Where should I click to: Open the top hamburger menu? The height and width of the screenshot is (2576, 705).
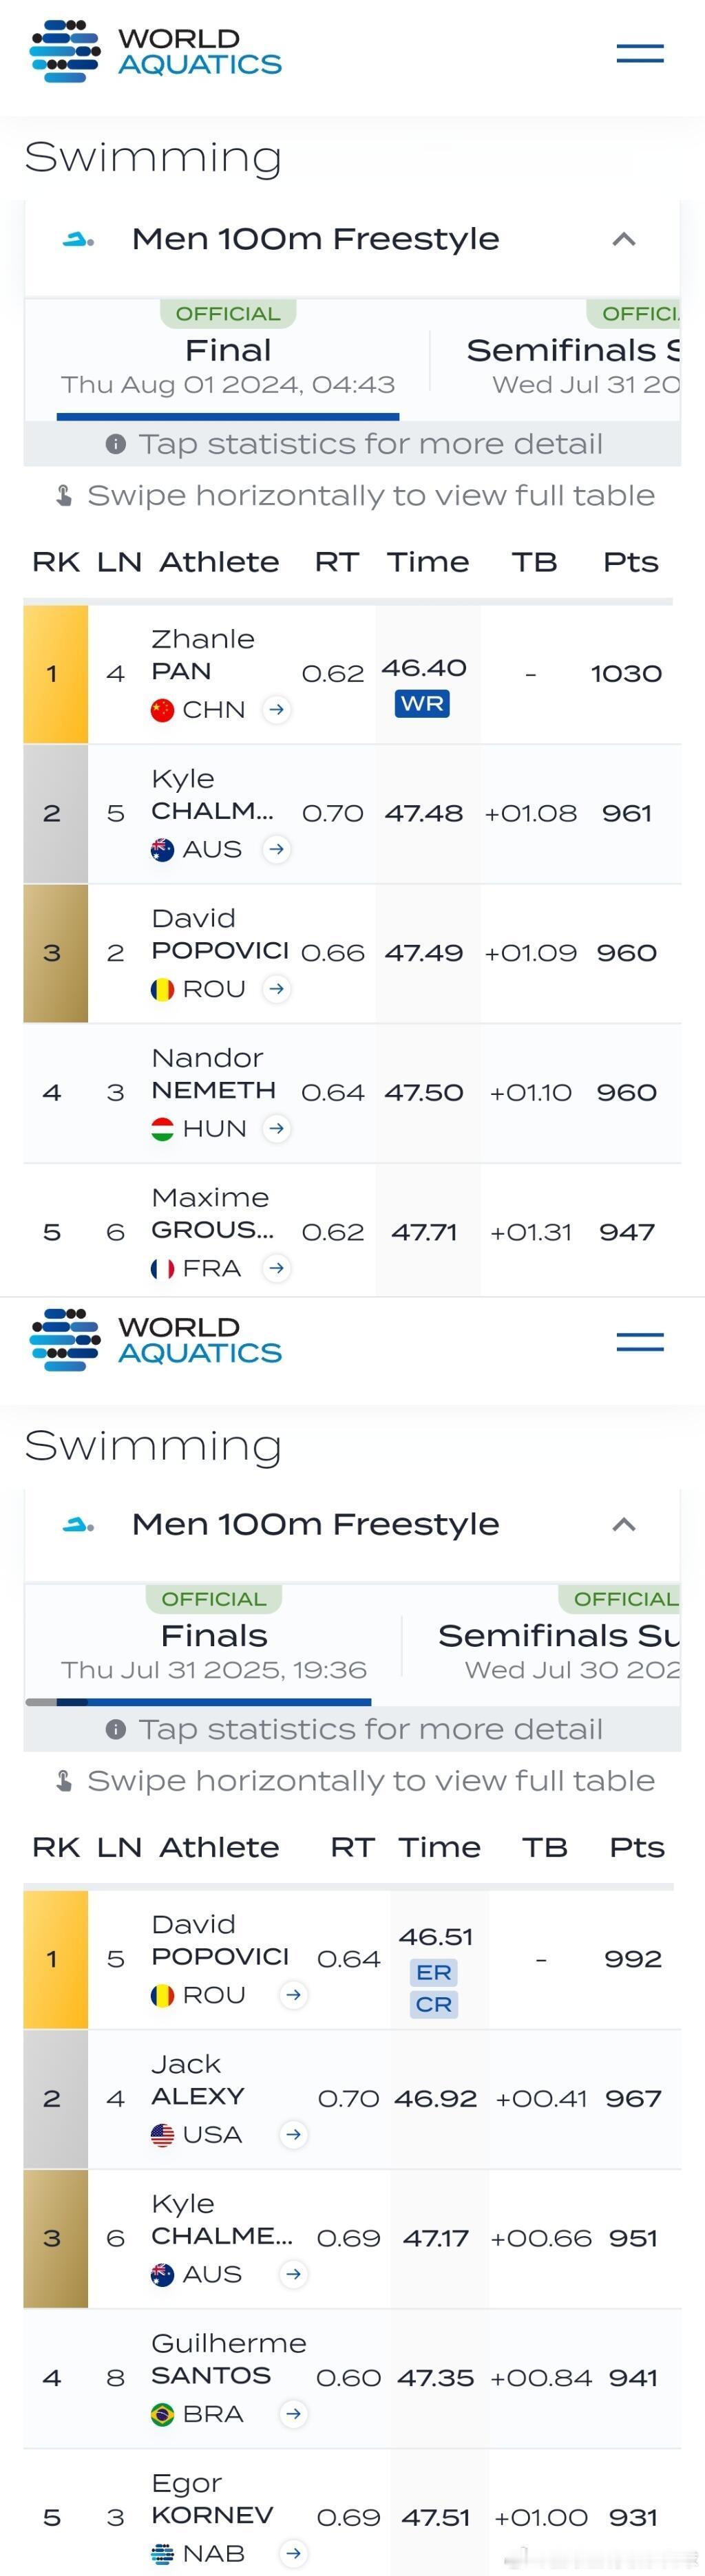[640, 53]
